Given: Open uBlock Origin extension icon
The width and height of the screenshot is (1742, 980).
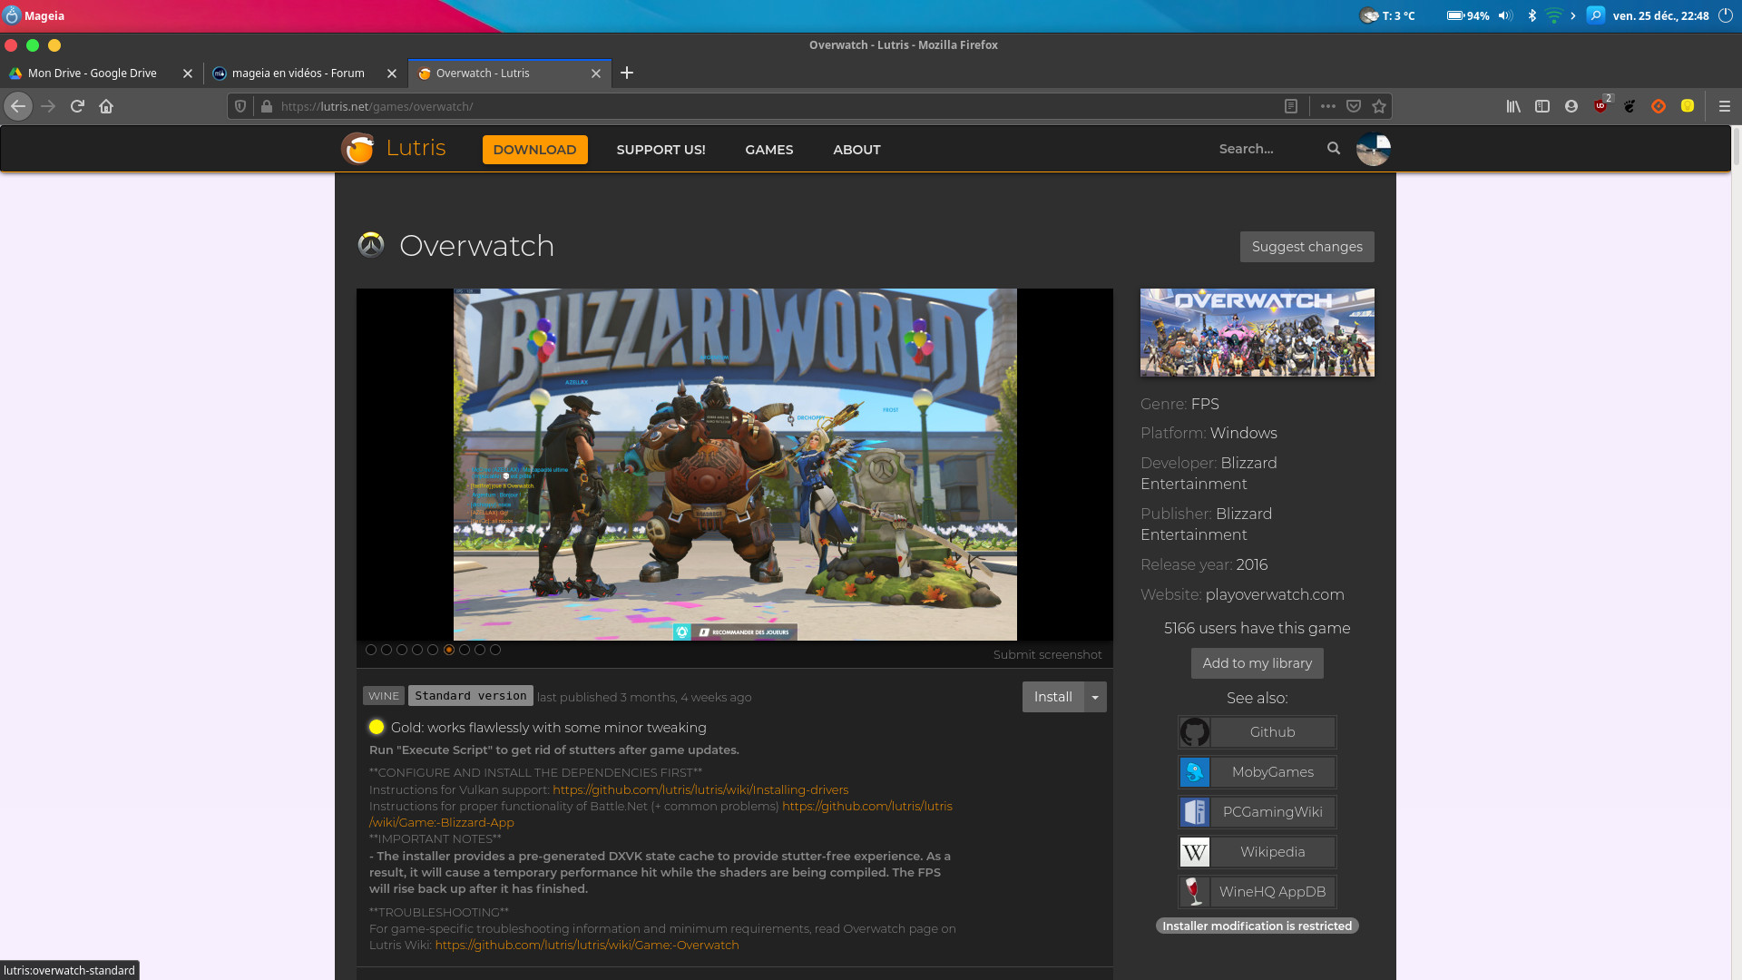Looking at the screenshot, I should click(1600, 106).
